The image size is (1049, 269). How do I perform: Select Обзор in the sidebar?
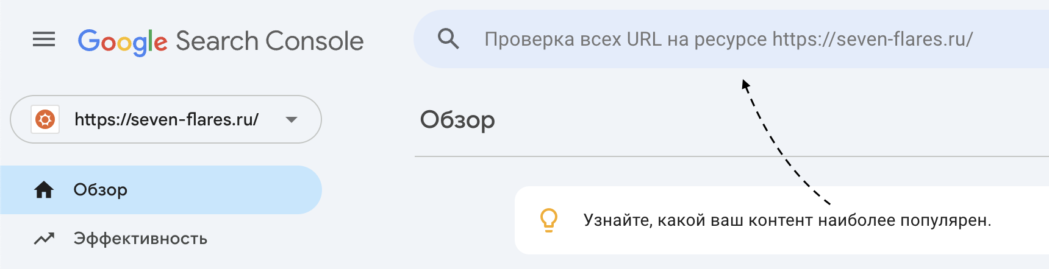point(101,190)
